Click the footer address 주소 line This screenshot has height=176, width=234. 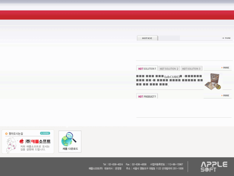click(x=155, y=169)
